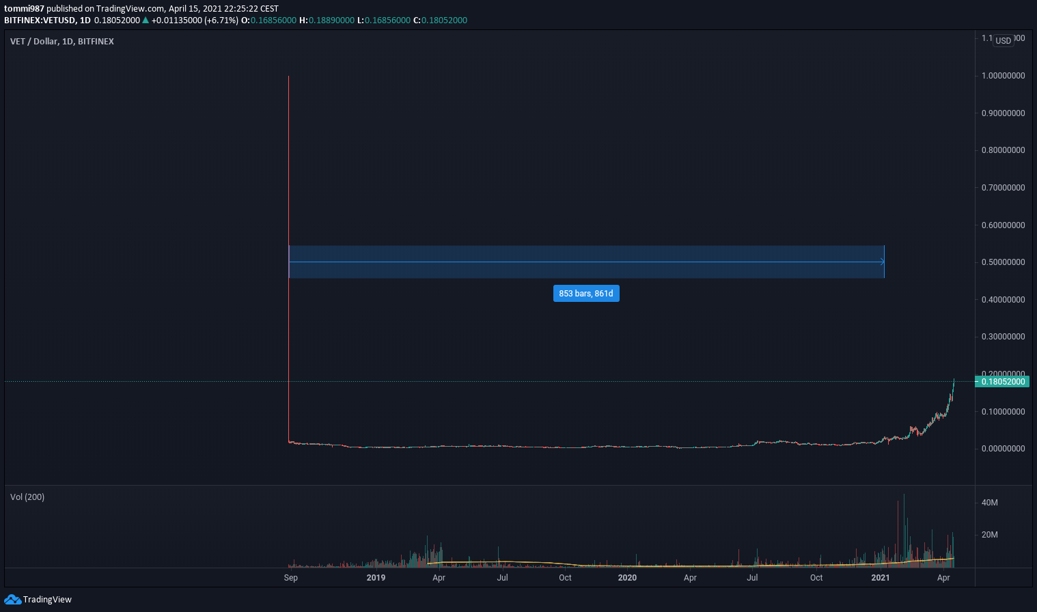Click the 2019 label on time axis
This screenshot has width=1037, height=612.
[x=376, y=578]
